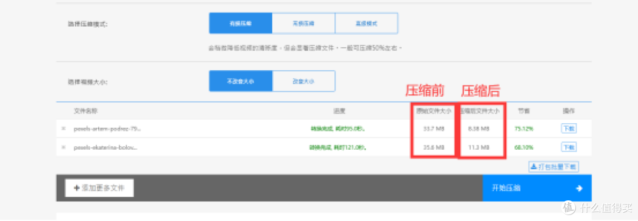The height and width of the screenshot is (221, 638).
Task: Click the 文件名称 column header
Action: (x=86, y=111)
